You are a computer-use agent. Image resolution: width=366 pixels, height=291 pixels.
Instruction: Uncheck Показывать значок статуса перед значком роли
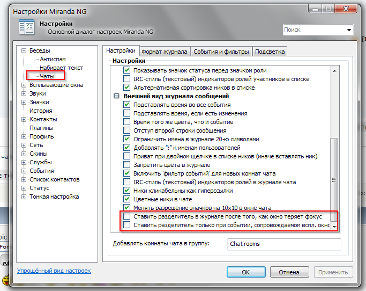127,70
